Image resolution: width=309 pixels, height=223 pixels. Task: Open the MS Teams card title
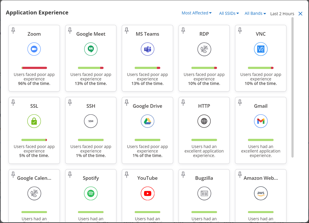pos(148,34)
